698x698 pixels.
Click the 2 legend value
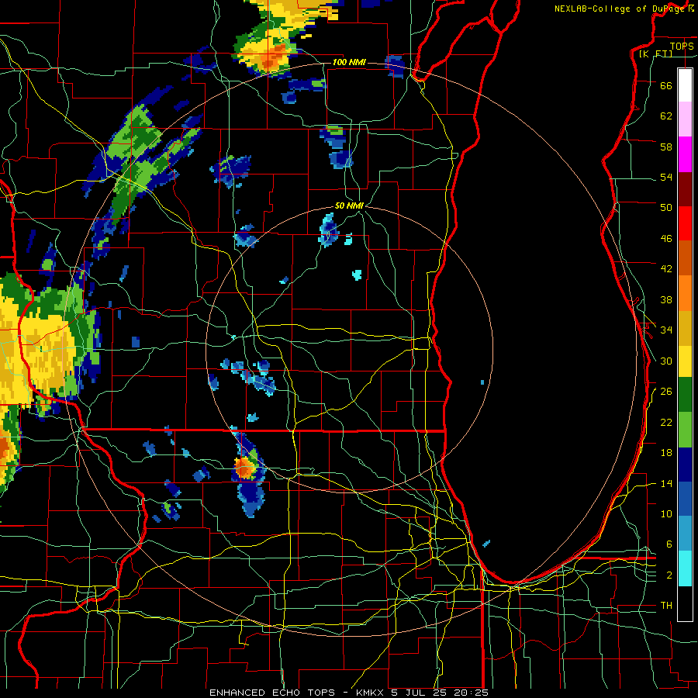[669, 575]
